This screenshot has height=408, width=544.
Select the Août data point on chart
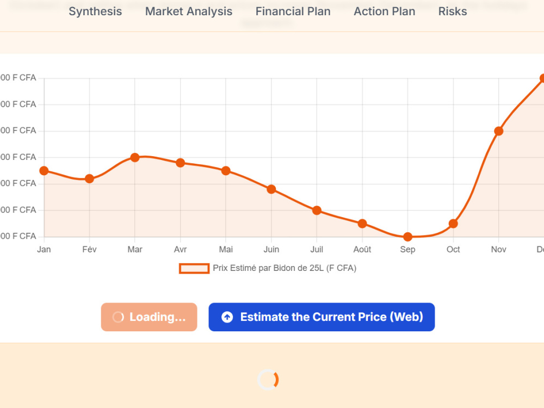click(x=362, y=224)
